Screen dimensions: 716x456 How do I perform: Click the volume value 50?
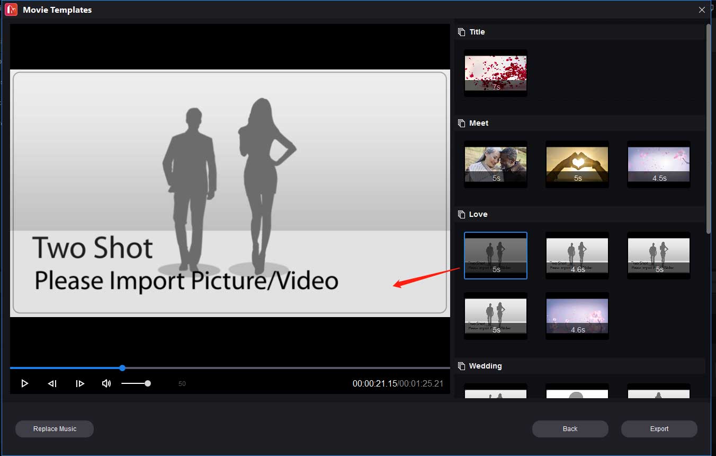click(x=182, y=384)
